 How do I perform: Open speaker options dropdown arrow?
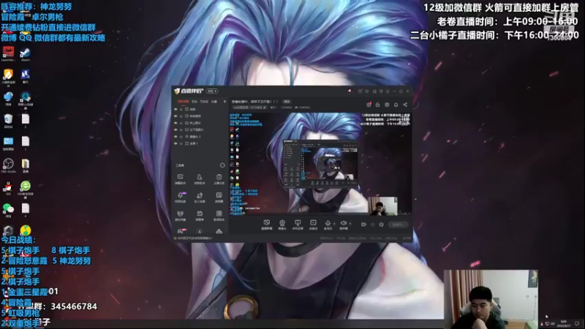pos(350,224)
